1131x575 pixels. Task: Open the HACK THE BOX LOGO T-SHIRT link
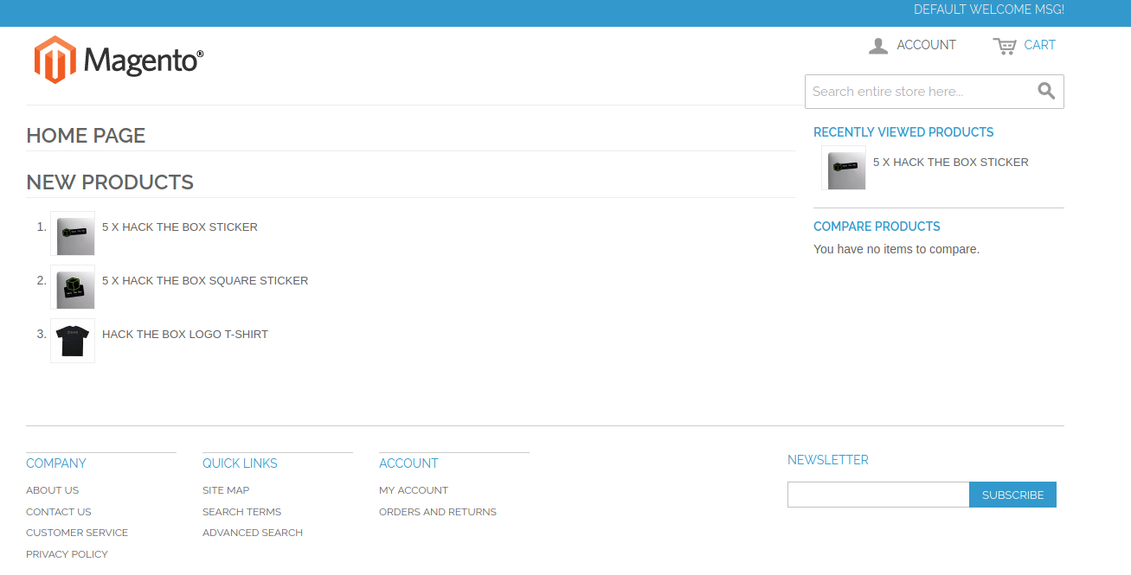click(185, 334)
